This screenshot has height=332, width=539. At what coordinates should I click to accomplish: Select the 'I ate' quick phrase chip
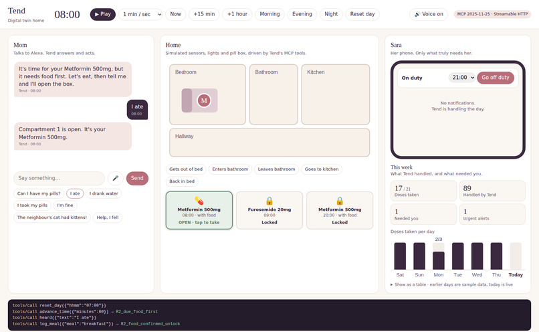pos(75,193)
